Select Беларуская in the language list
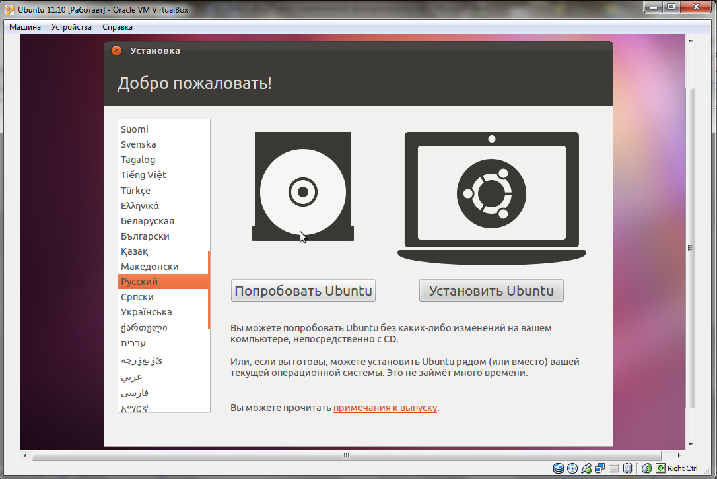This screenshot has height=479, width=717. click(x=163, y=221)
